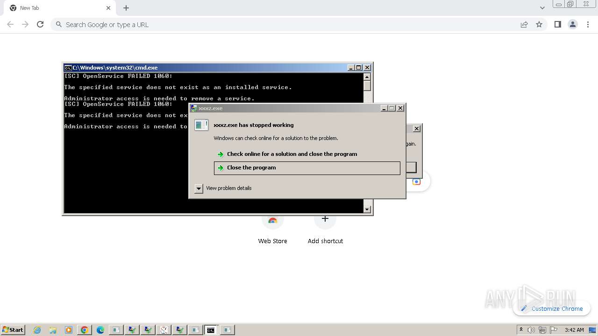Screen dimensions: 598x336
Task: Bookmark this tab with the star
Action: 539,25
